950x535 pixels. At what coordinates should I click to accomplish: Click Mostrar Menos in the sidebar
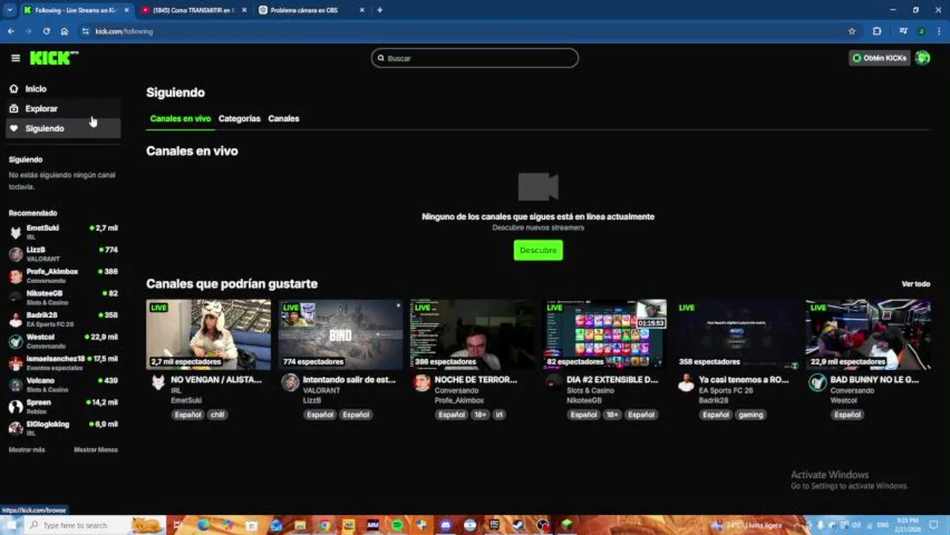[x=96, y=450]
